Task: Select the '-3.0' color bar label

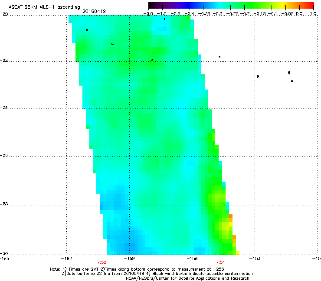Action: (148, 14)
